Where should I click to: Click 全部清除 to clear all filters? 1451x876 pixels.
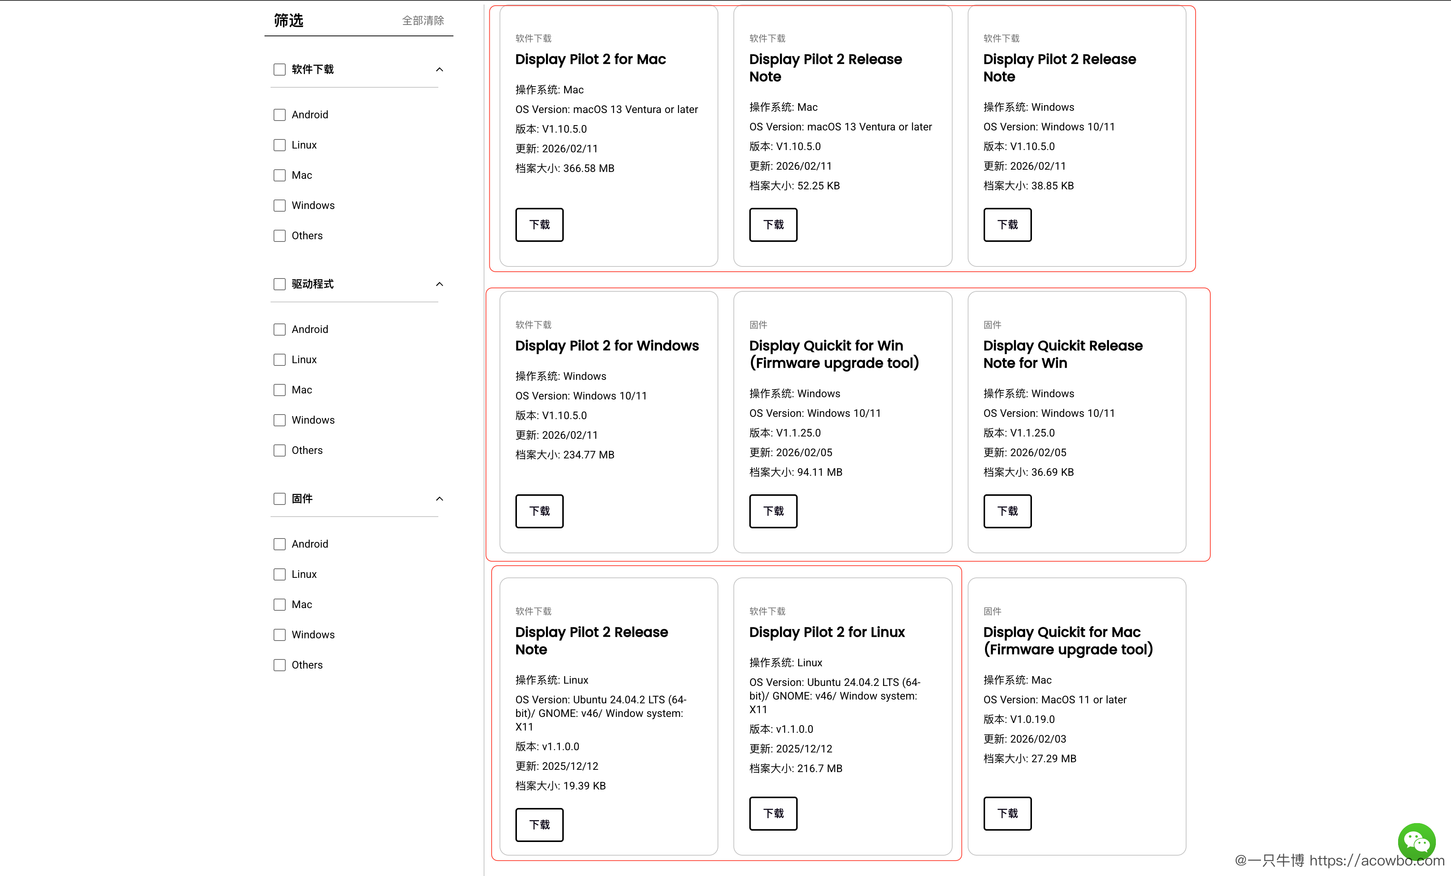click(423, 21)
